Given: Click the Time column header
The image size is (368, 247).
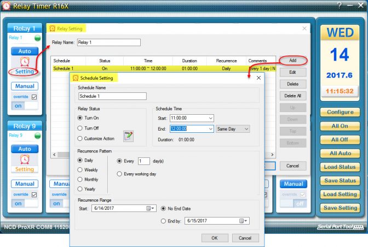Looking at the screenshot, I should coord(148,61).
